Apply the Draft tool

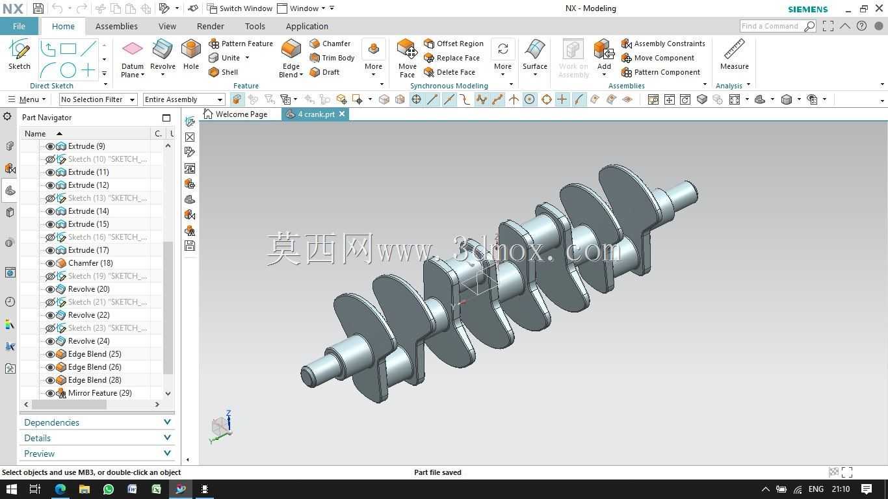pos(324,72)
